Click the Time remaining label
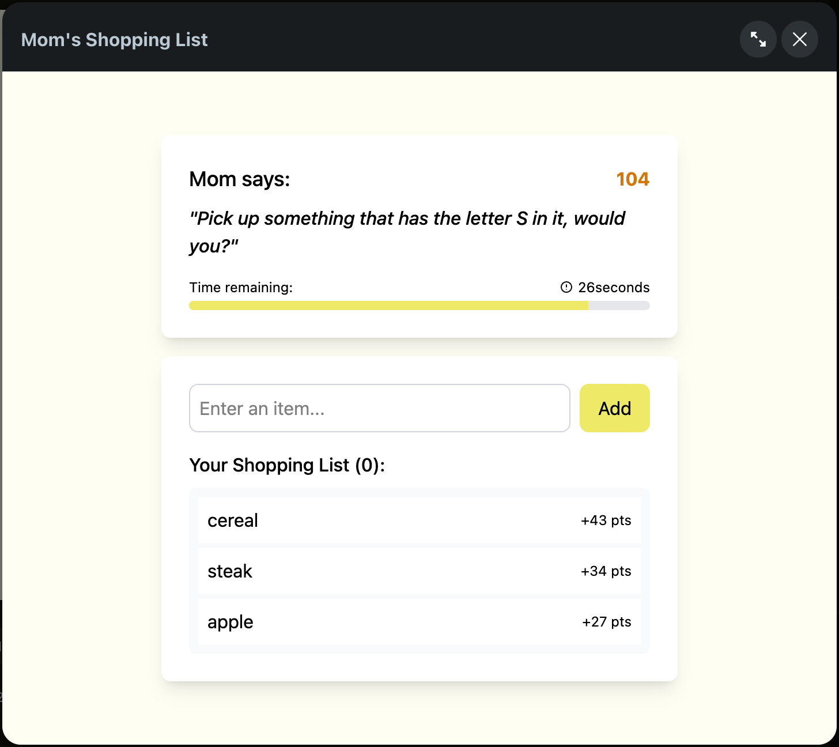 [x=240, y=287]
